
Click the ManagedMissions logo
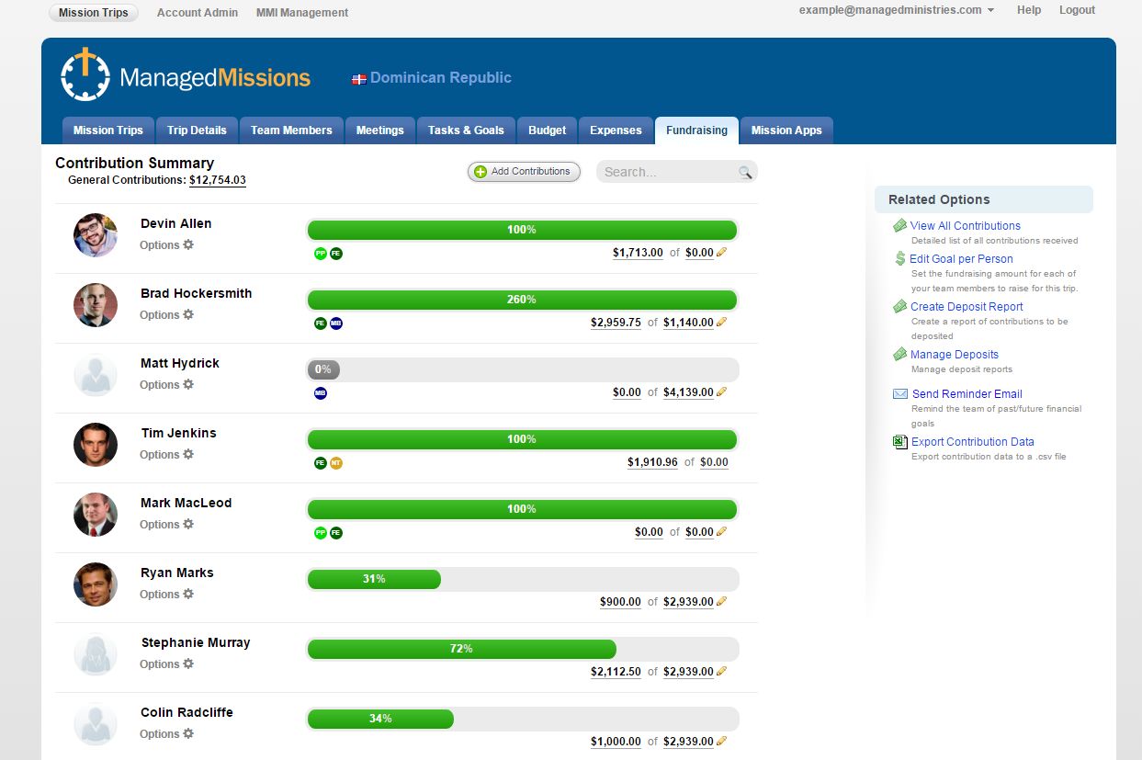click(184, 75)
